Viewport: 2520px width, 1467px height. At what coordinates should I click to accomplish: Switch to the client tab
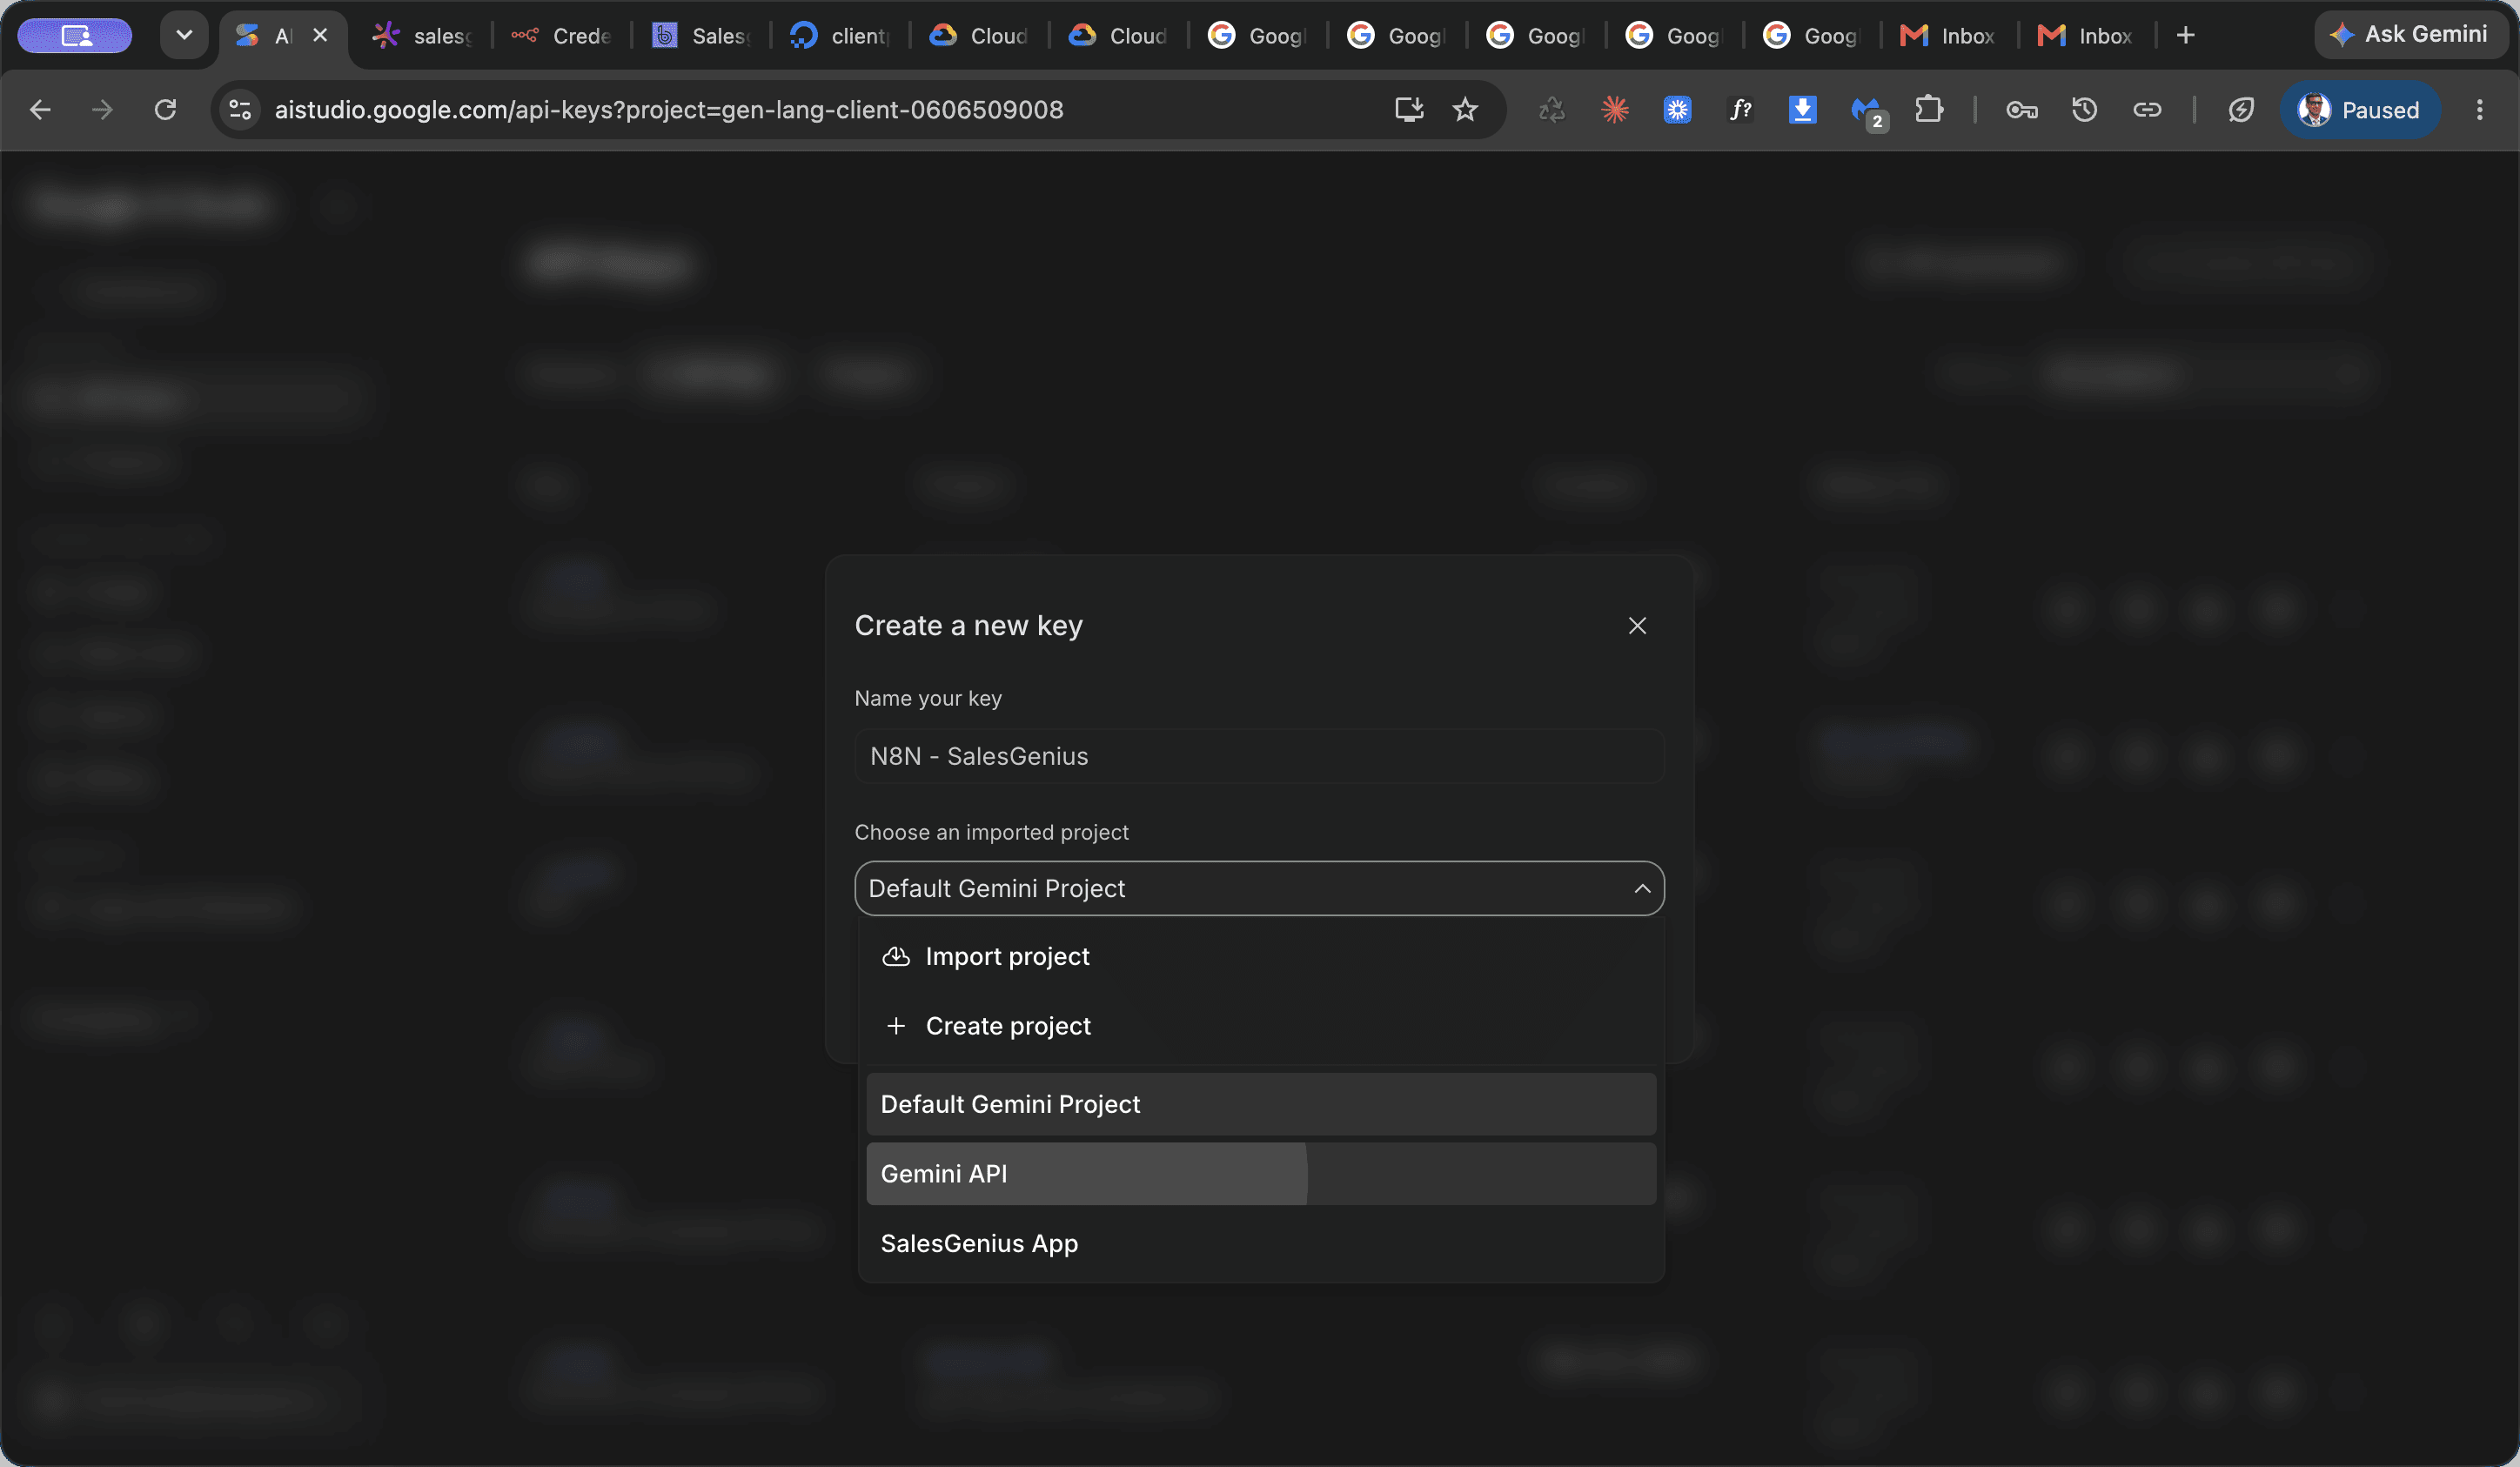pos(840,36)
